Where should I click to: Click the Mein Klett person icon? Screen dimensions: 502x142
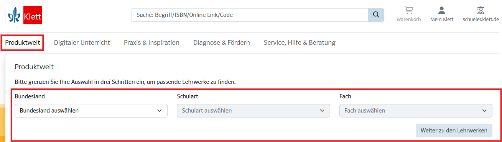click(x=442, y=10)
